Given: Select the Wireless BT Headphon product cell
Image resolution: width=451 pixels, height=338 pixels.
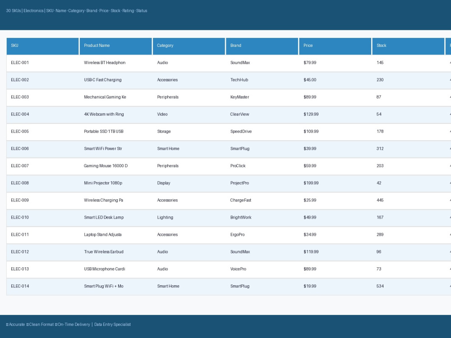Looking at the screenshot, I should (115, 63).
